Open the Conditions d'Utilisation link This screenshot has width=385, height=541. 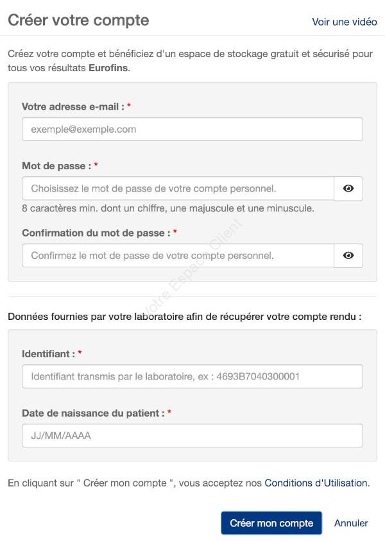tap(316, 483)
